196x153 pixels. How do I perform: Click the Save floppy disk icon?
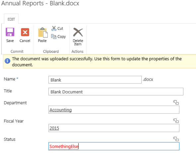tap(10, 32)
